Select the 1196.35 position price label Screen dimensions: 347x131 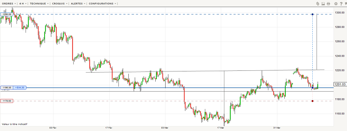click(x=7, y=88)
